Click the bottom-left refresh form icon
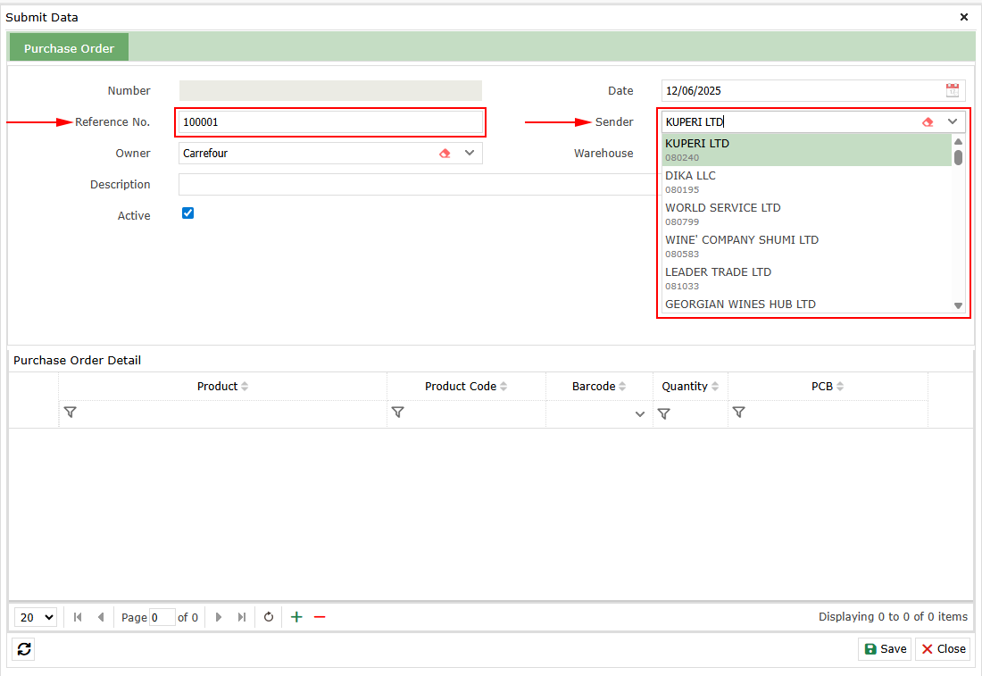The width and height of the screenshot is (982, 676). 24,649
